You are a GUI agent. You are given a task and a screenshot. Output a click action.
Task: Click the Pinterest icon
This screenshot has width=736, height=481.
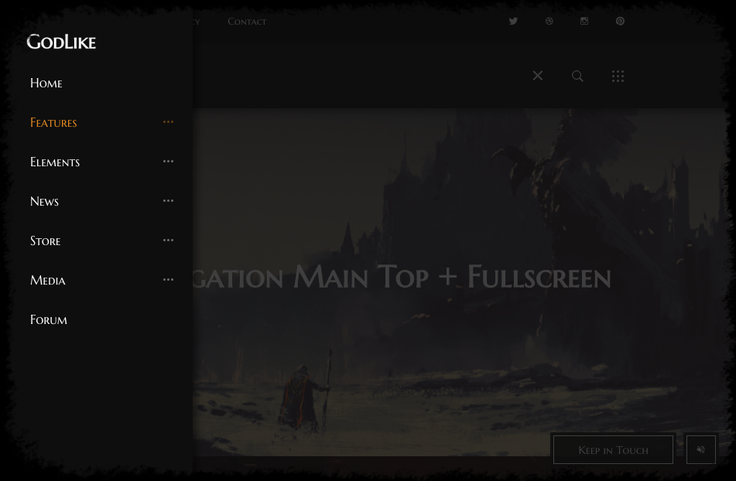tap(620, 22)
